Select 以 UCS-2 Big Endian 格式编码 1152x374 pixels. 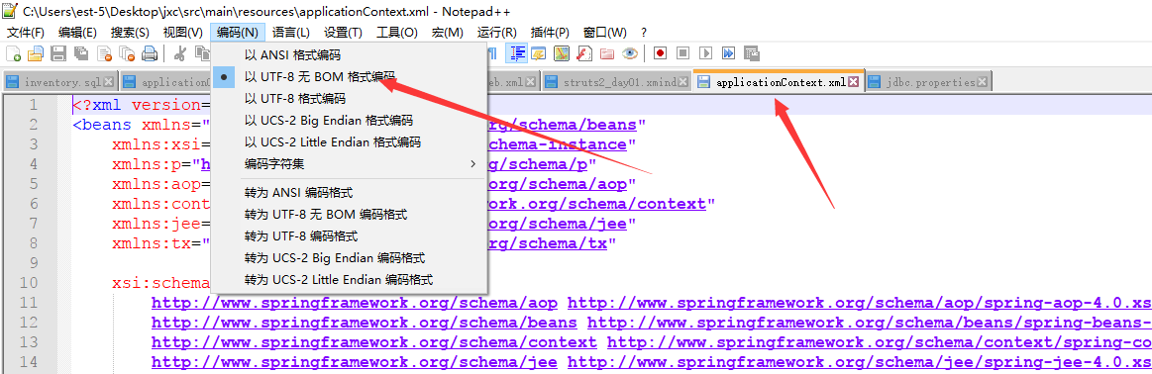[x=349, y=121]
